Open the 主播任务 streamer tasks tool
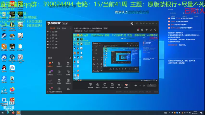The height and width of the screenshot is (115, 205). click(68, 64)
